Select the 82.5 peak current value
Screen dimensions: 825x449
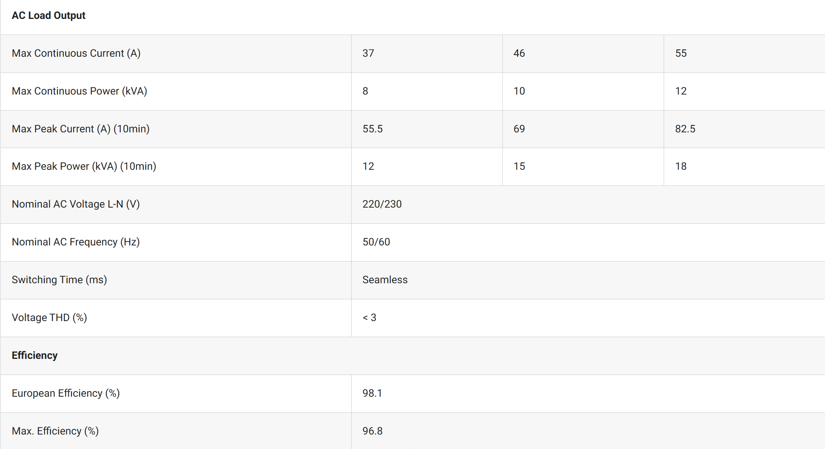685,129
